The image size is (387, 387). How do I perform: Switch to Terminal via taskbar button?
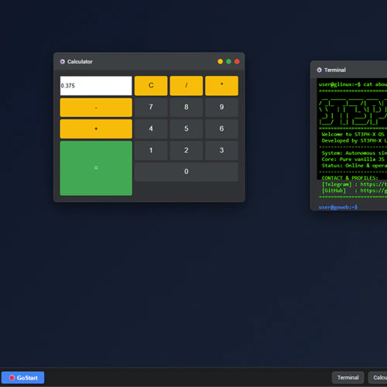tap(348, 378)
